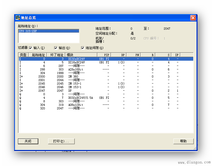Viewport: 212px width, 166px height.
Task: Click the 关闭 button
Action: tap(28, 141)
